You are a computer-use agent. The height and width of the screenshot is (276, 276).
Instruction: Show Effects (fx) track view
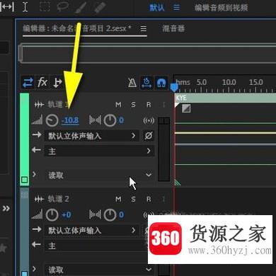pos(42,83)
